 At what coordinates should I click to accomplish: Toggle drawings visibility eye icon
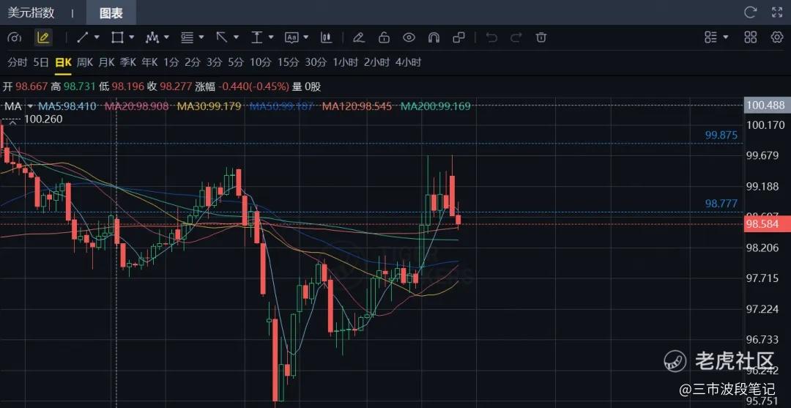[x=409, y=37]
